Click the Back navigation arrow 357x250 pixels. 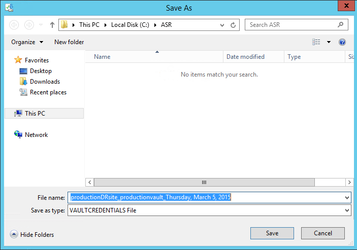[14, 25]
